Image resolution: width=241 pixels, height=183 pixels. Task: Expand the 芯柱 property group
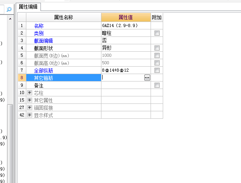(x=29, y=92)
